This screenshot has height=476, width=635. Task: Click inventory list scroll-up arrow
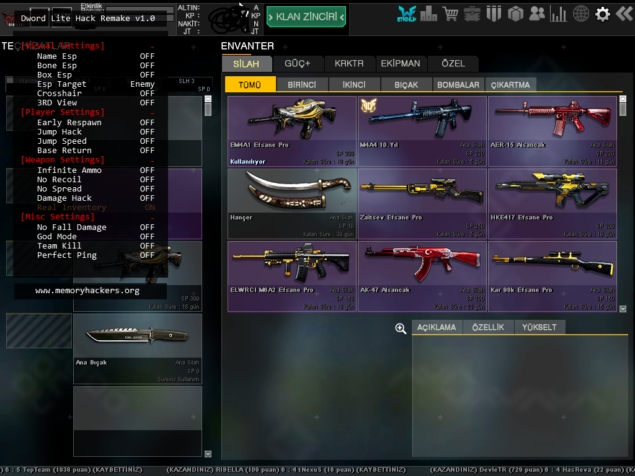(x=623, y=99)
